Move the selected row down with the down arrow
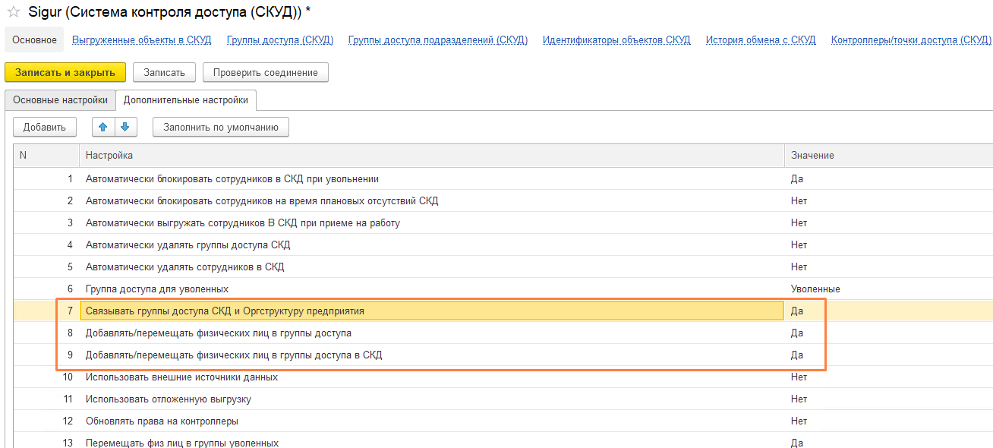Image resolution: width=993 pixels, height=448 pixels. click(x=125, y=127)
